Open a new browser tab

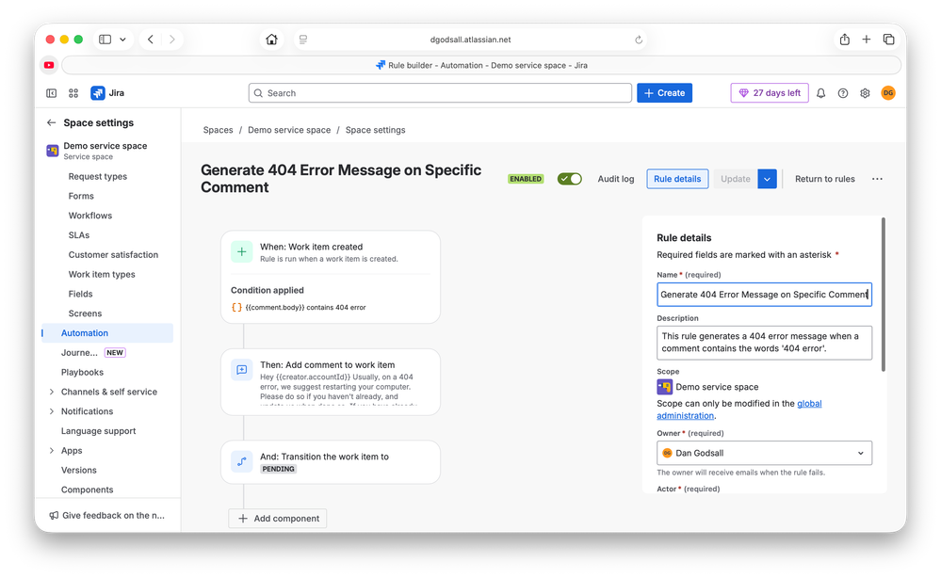point(866,40)
